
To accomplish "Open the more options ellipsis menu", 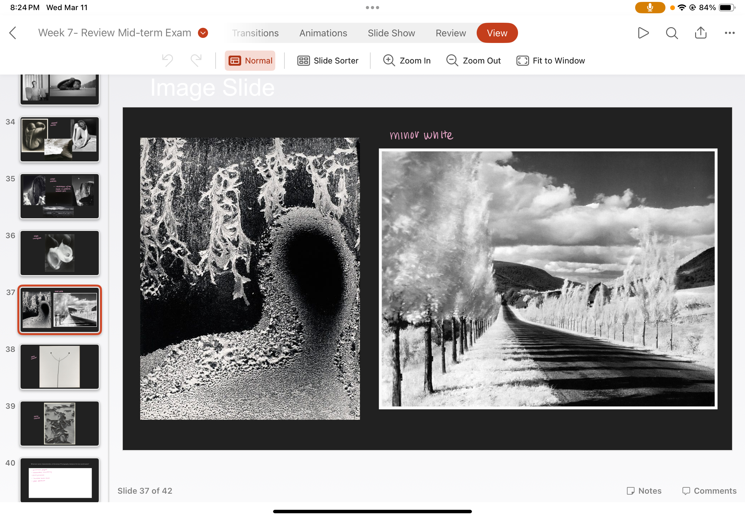I will click(730, 33).
